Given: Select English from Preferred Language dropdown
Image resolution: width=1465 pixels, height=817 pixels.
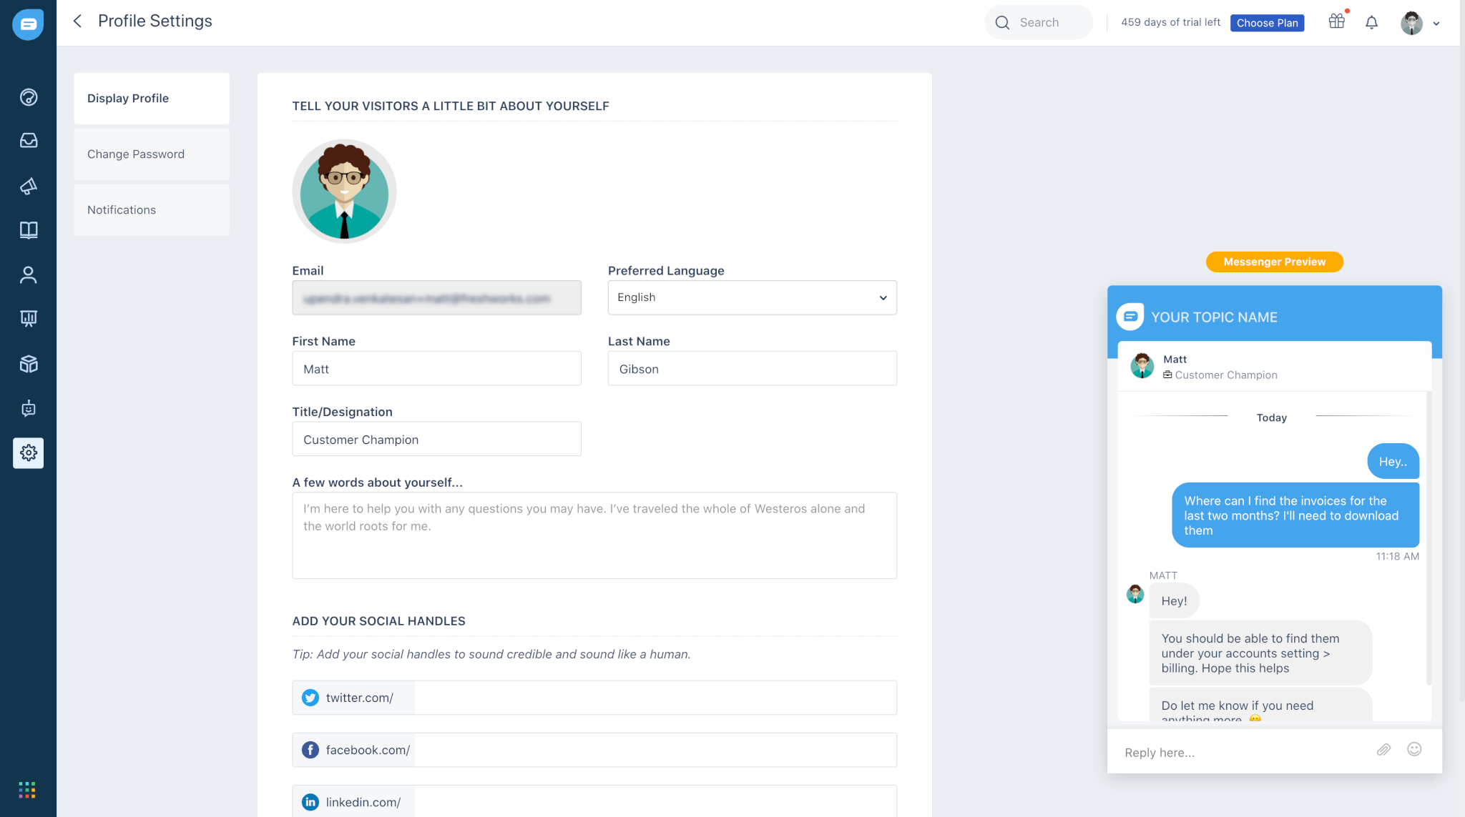Looking at the screenshot, I should (753, 297).
